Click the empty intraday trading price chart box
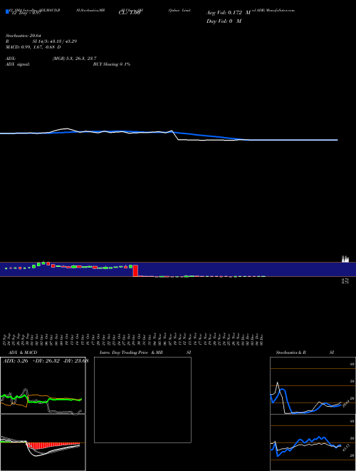Image resolution: width=356 pixels, height=471 pixels. (142, 400)
